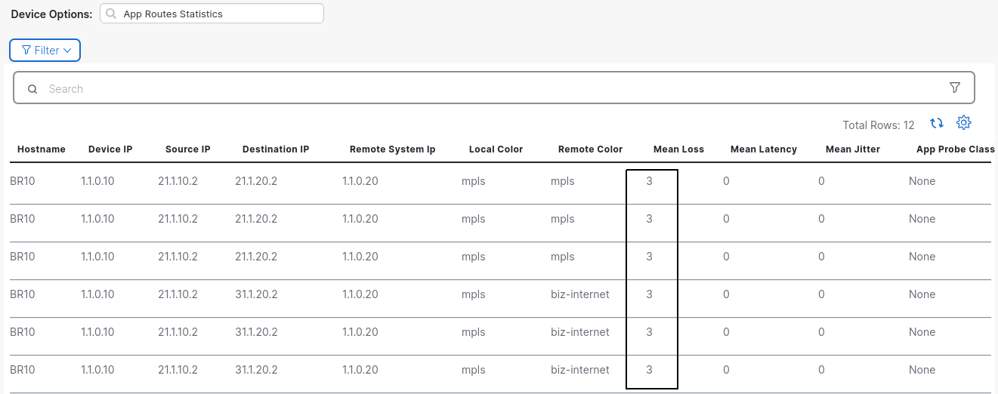Click the funnel icon in search bar

coord(954,88)
